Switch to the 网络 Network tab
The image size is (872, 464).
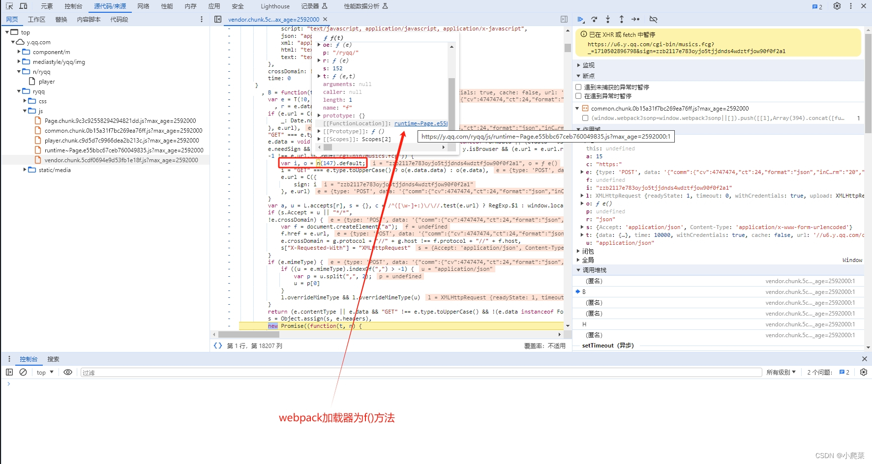point(143,6)
